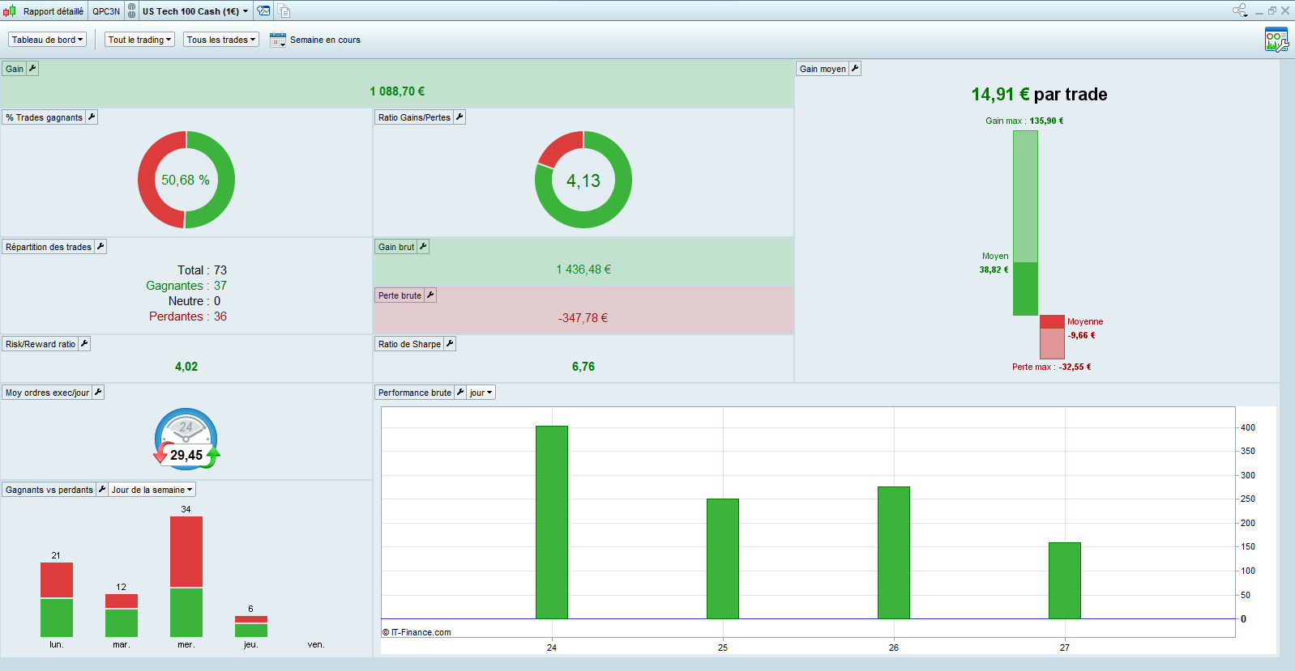Click the chart window icon in title bar
This screenshot has width=1295, height=671.
[263, 11]
